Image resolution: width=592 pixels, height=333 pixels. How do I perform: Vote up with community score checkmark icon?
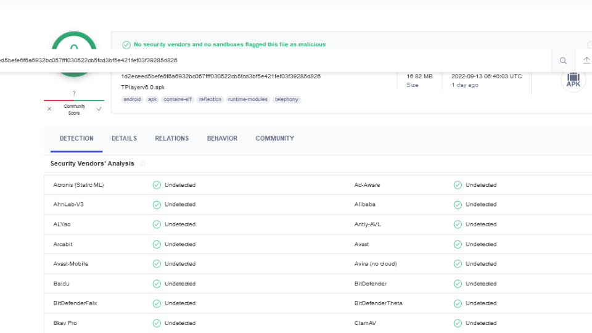99,109
